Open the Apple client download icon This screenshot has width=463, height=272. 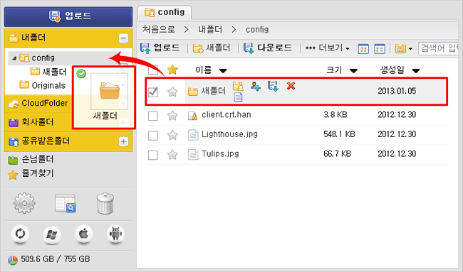point(83,234)
